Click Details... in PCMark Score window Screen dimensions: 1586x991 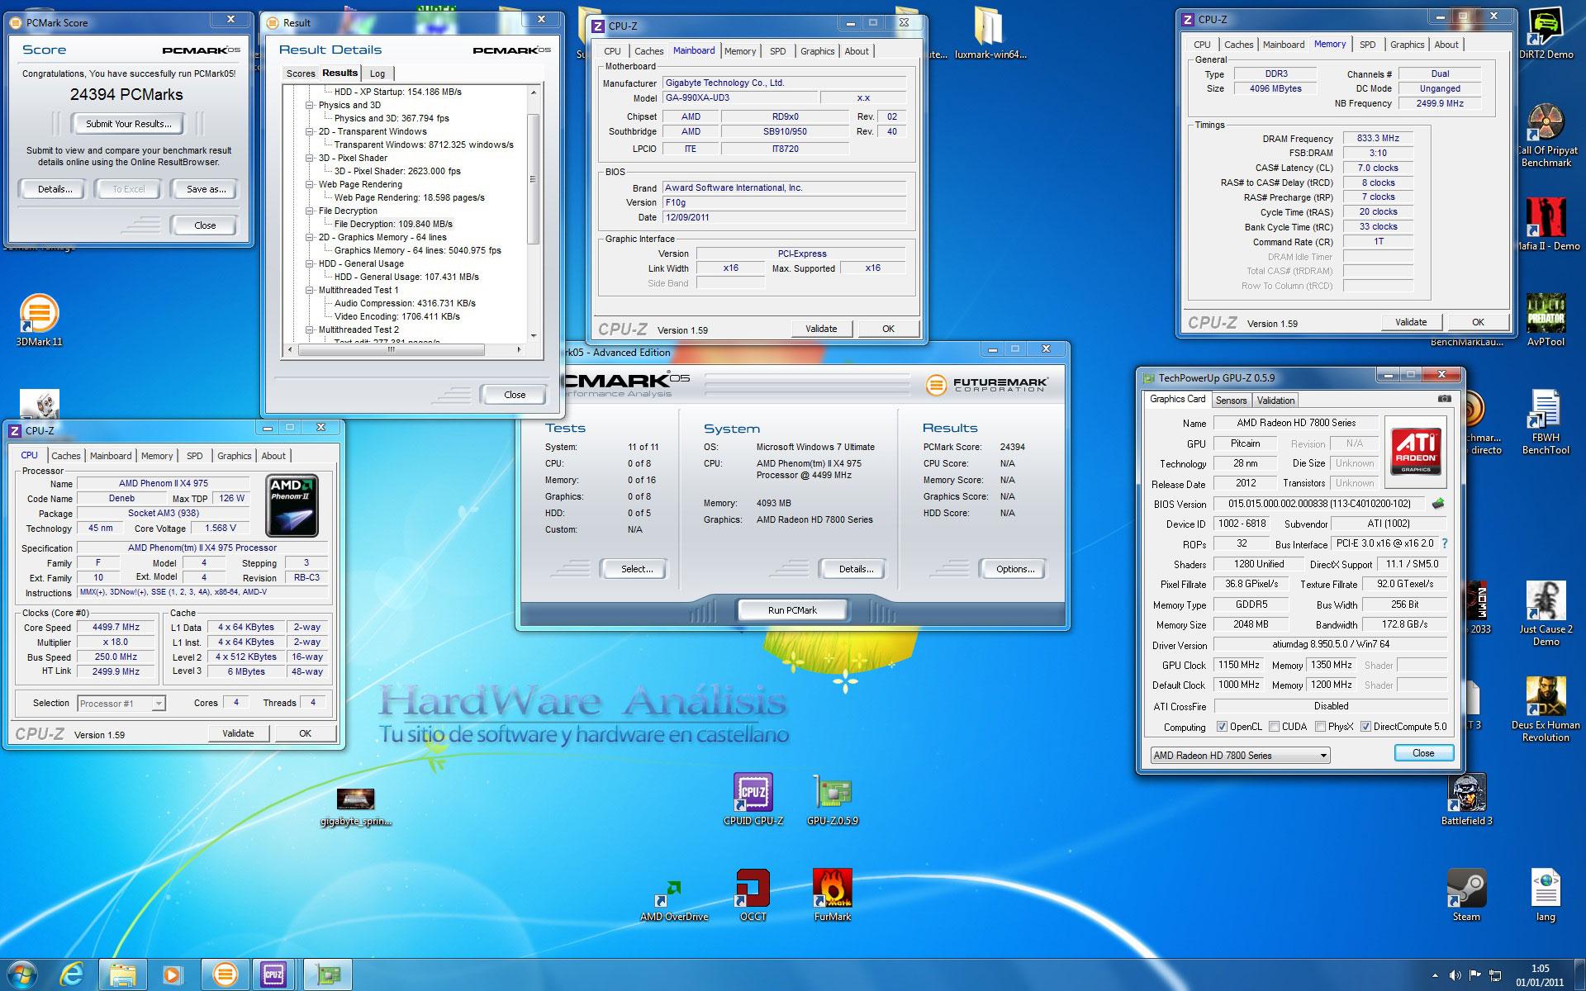pyautogui.click(x=55, y=189)
